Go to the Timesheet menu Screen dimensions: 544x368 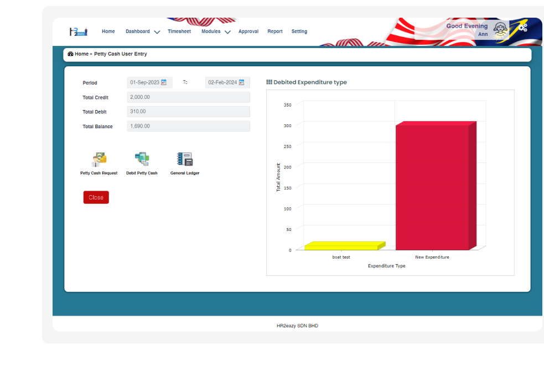click(179, 31)
